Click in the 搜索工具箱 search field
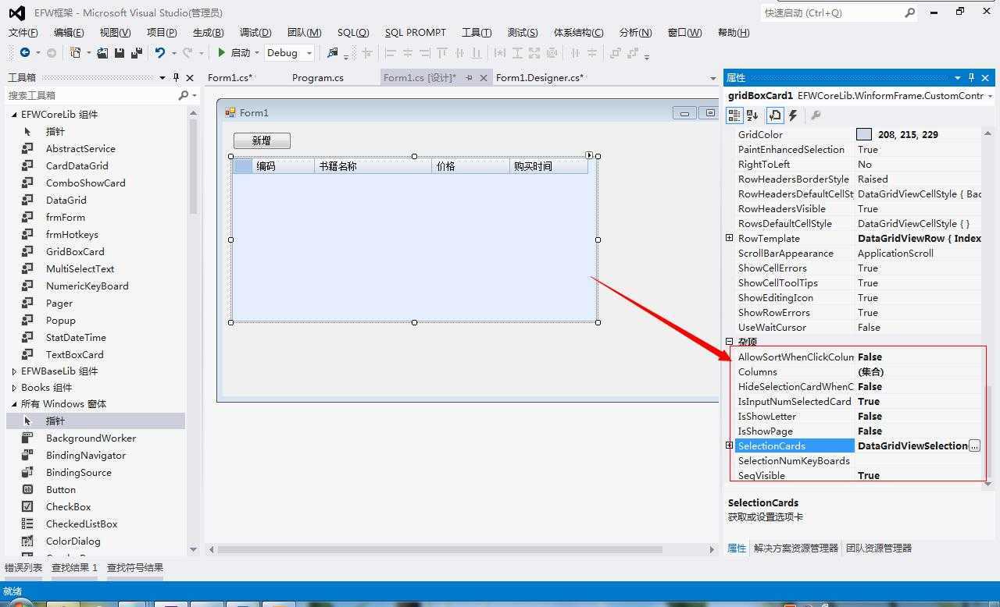This screenshot has height=607, width=1000. tap(91, 95)
